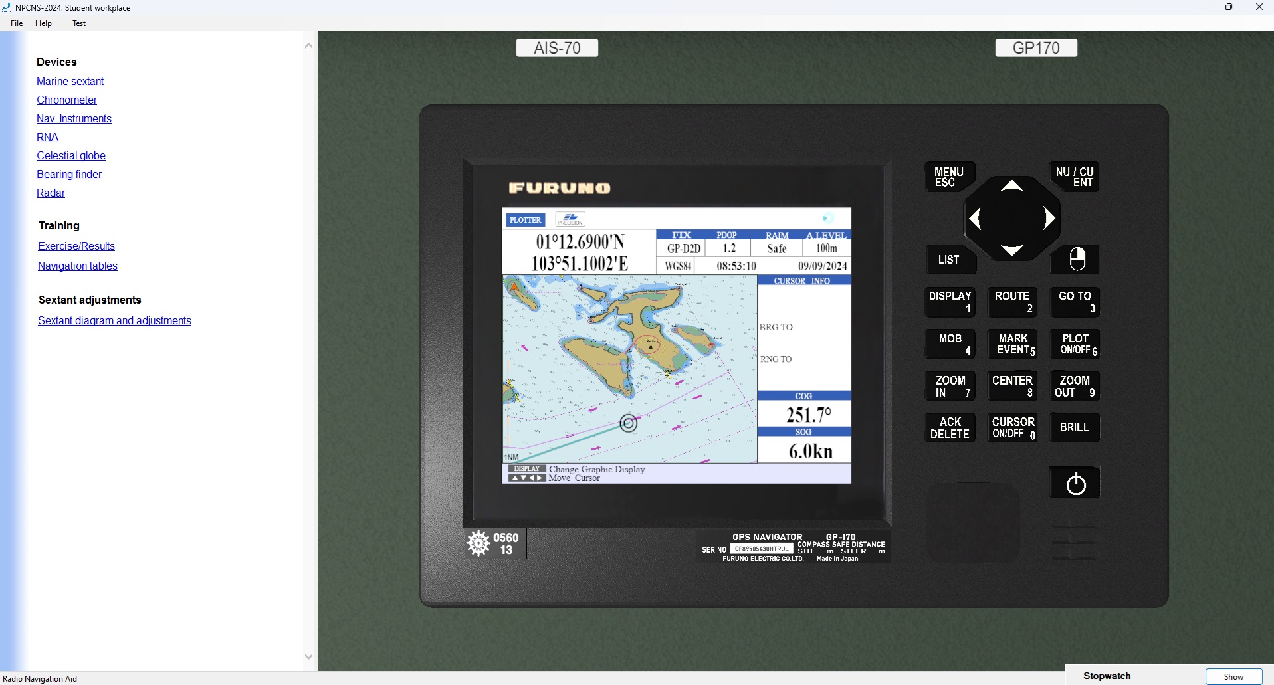Open the File menu
Viewport: 1274px width, 685px height.
[x=17, y=23]
